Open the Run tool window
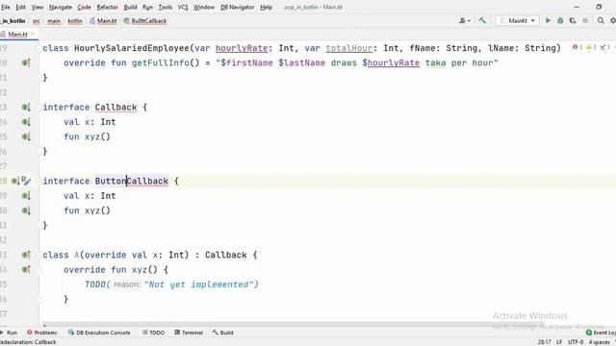 coord(9,333)
